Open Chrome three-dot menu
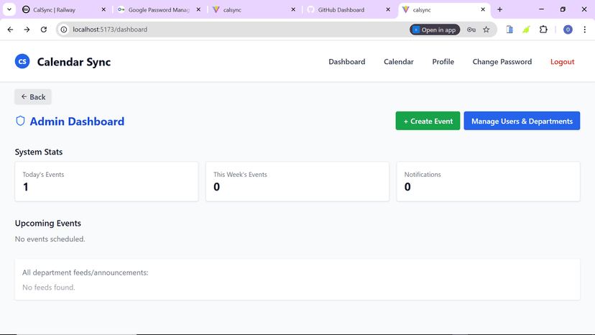Screen dimensions: 595x335 (x=585, y=29)
